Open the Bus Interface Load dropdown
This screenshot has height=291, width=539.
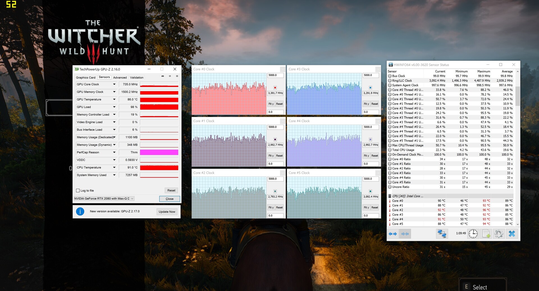(x=114, y=130)
